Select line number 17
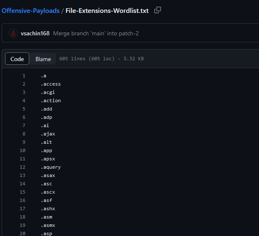Viewport: 259px width, 236px height. coord(23,209)
